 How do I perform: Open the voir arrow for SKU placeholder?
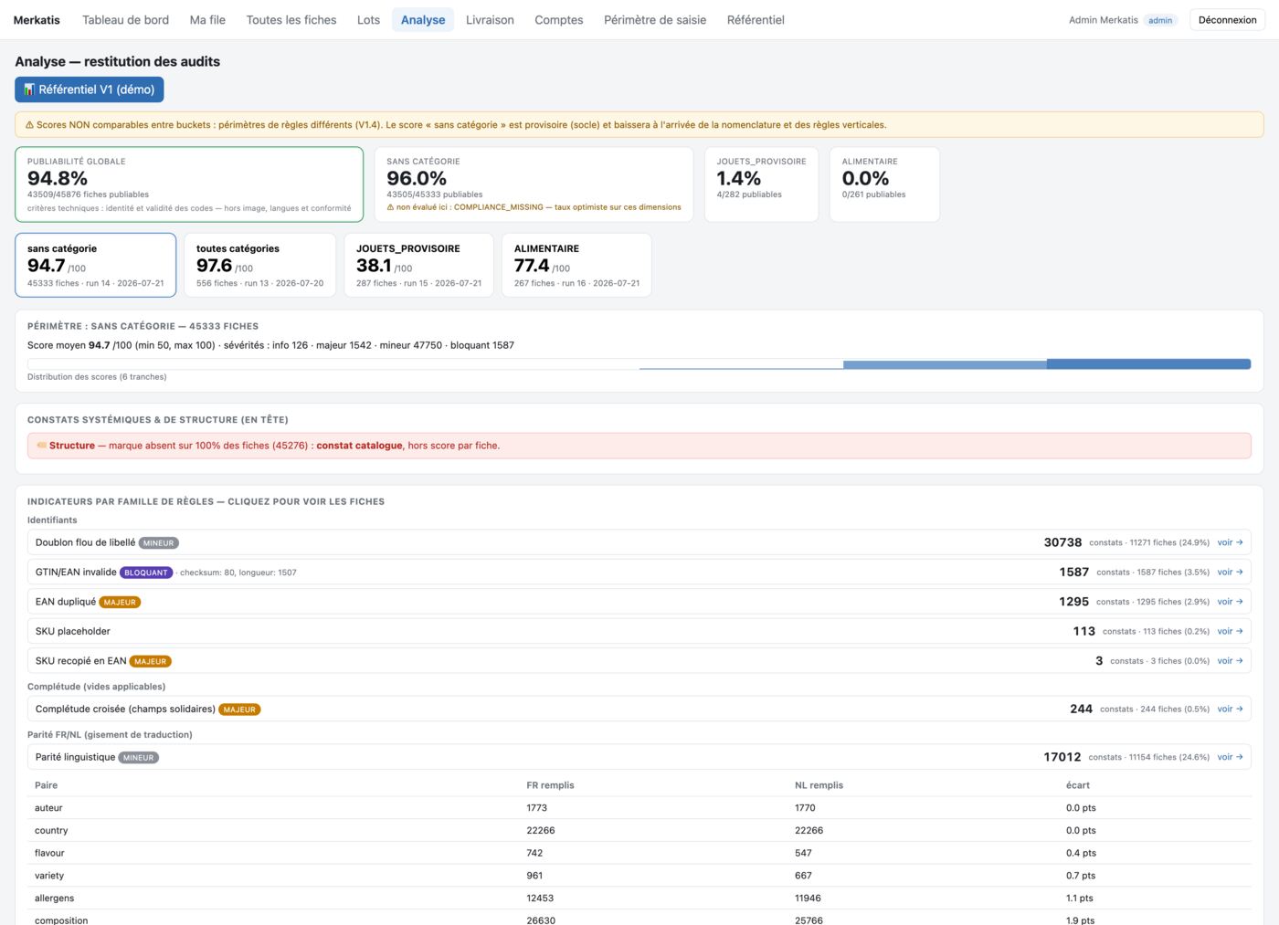click(x=1230, y=631)
